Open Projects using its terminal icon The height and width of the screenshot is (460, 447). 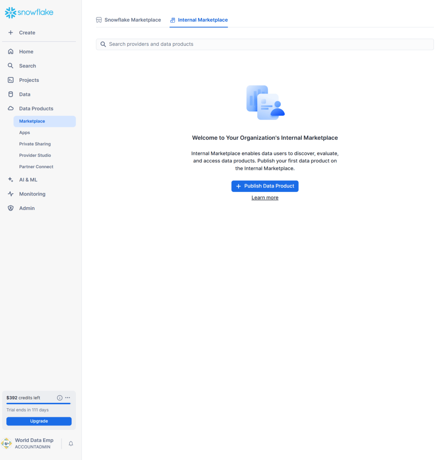[11, 80]
